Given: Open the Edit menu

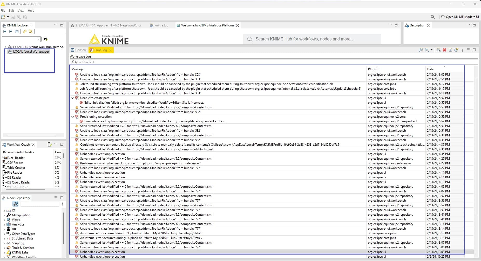Looking at the screenshot, I should click(11, 11).
